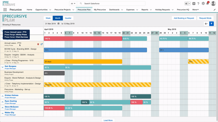The image size is (218, 122).
Task: Click the Search Salesforce field
Action: tap(111, 4)
